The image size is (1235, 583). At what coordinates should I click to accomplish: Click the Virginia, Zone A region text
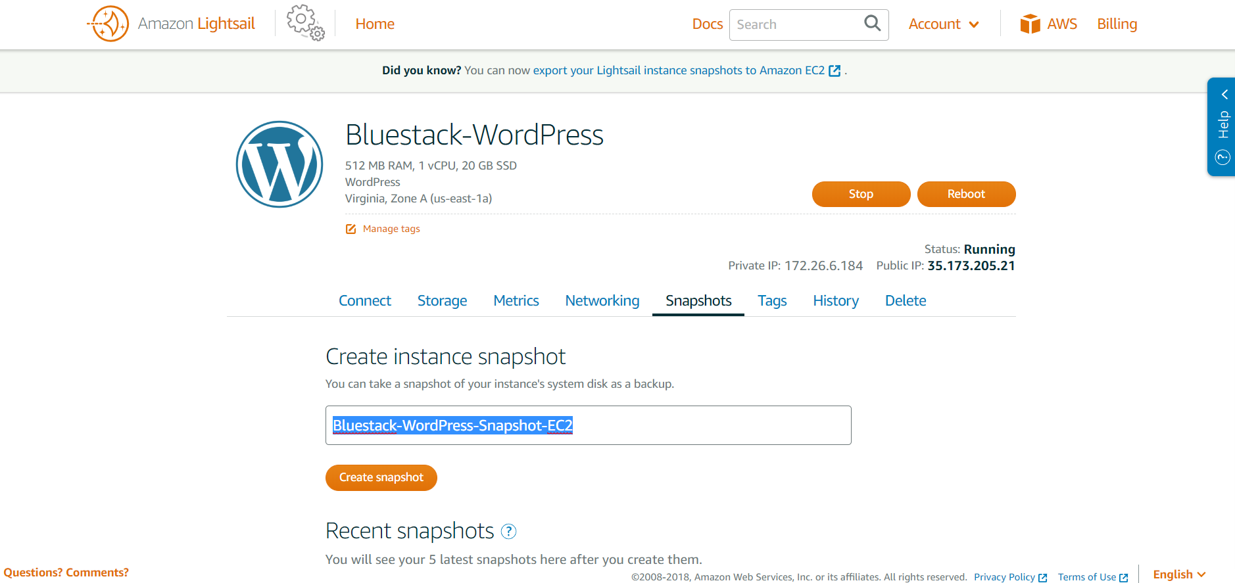pos(418,198)
